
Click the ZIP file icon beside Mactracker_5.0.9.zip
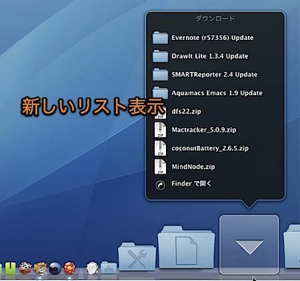click(x=160, y=130)
